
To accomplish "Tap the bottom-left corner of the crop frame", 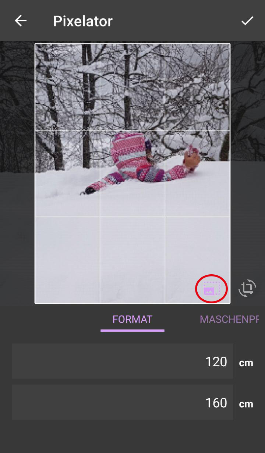I will 35,303.
